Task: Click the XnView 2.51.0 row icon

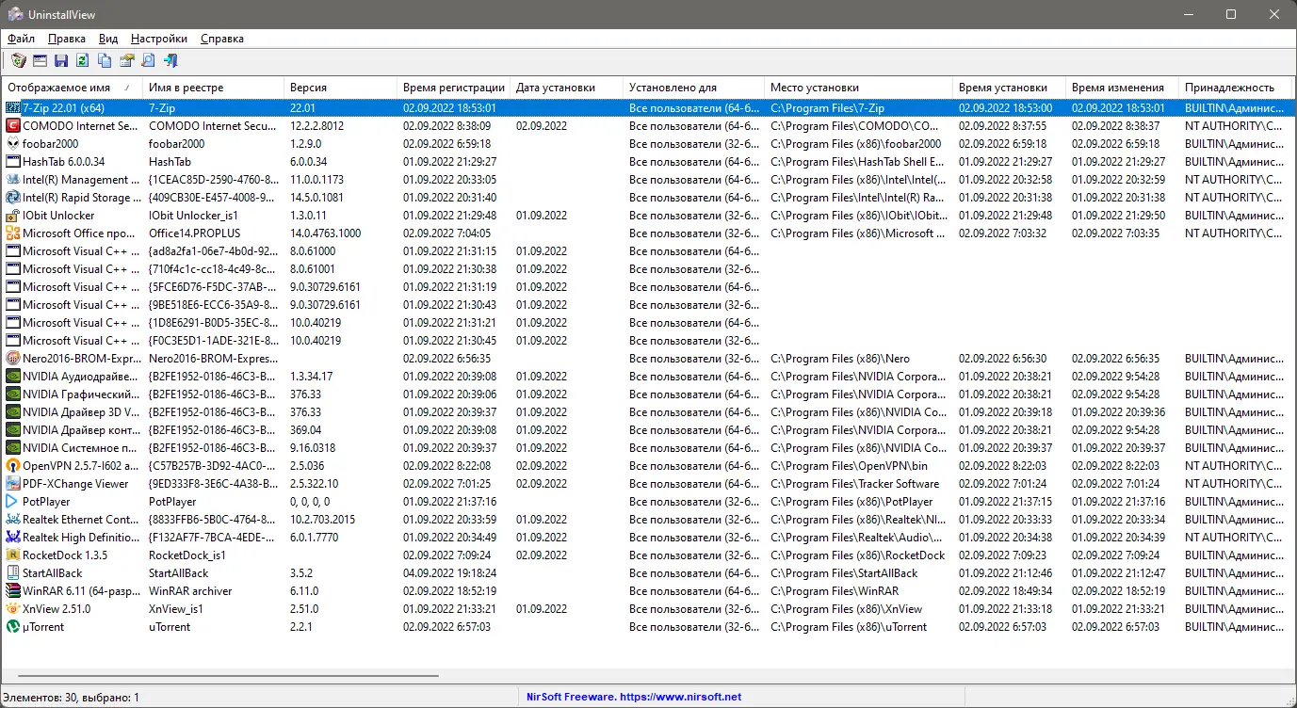Action: tap(13, 609)
